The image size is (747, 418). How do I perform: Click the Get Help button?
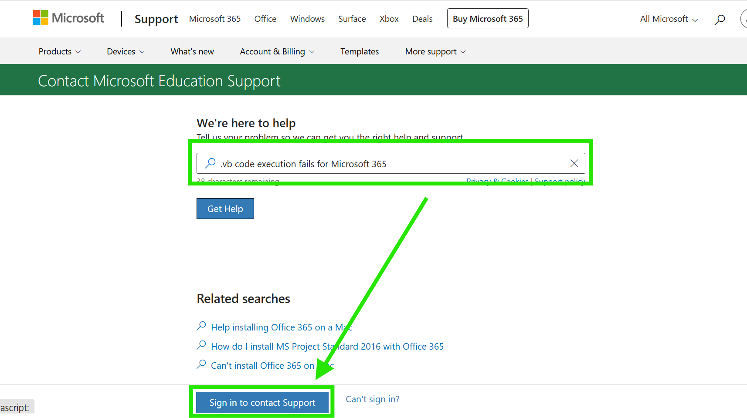(x=225, y=209)
